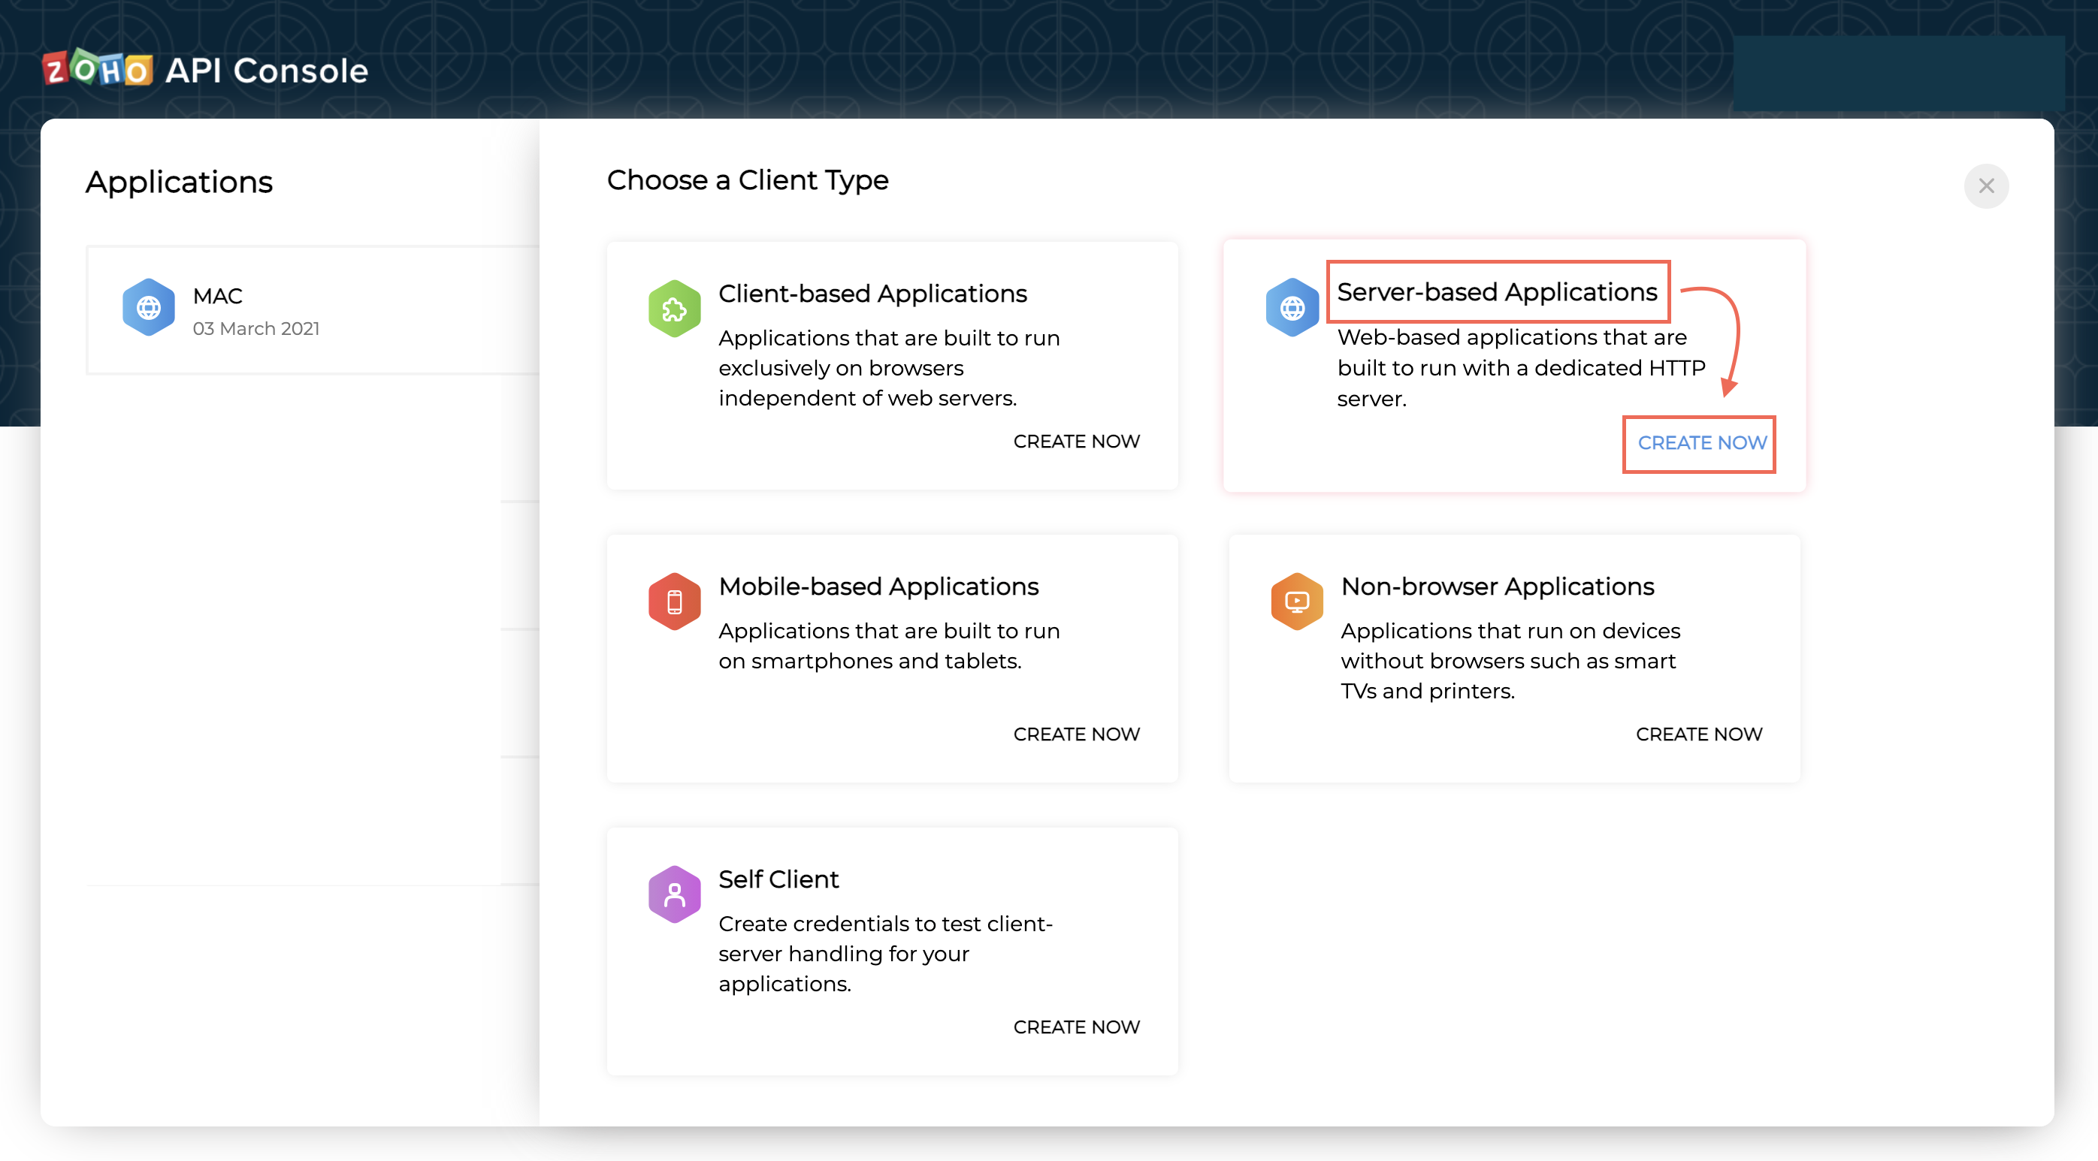Click the MAC application globe icon

[x=148, y=309]
